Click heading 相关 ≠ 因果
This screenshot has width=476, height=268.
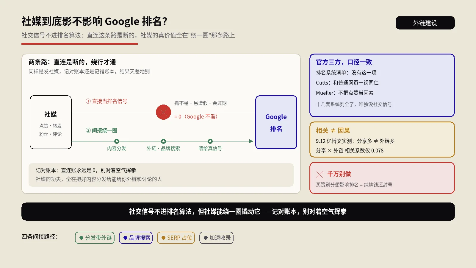tap(333, 130)
